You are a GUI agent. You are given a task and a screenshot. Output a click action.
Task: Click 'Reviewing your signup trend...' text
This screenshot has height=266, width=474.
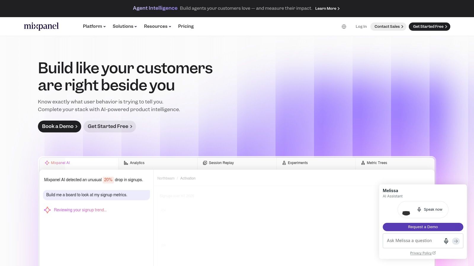point(80,210)
